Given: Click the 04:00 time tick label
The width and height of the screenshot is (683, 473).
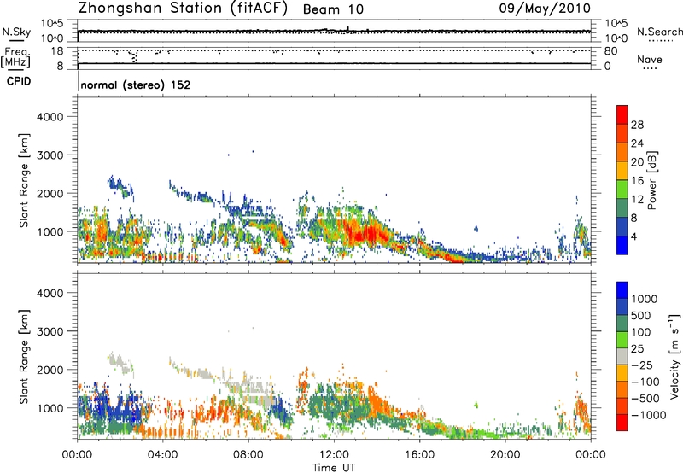Looking at the screenshot, I should [162, 455].
